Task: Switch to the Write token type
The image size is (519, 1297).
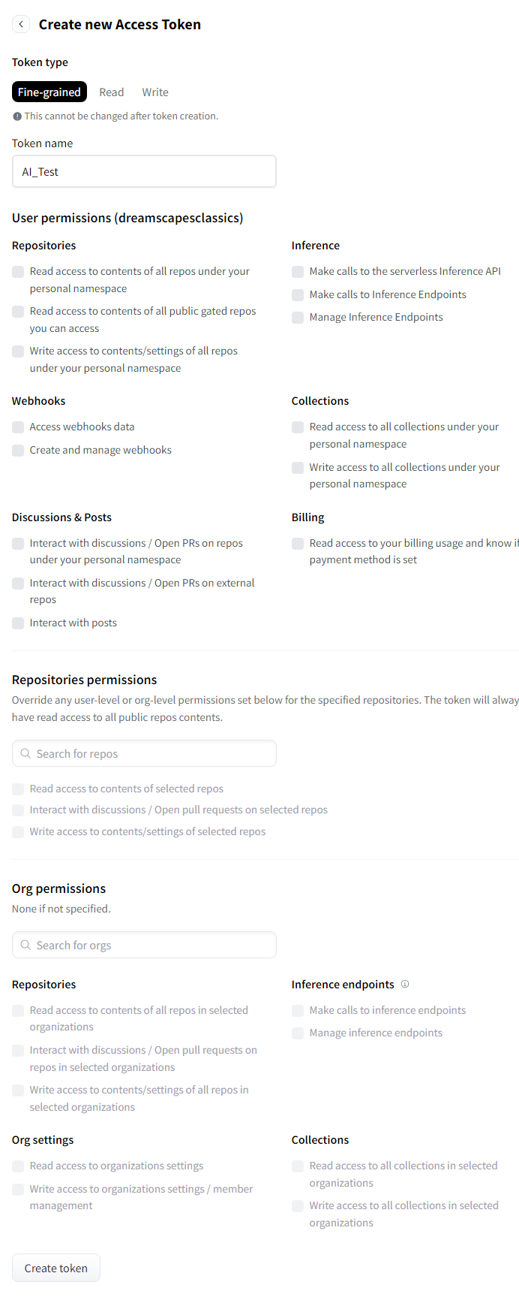Action: 155,92
